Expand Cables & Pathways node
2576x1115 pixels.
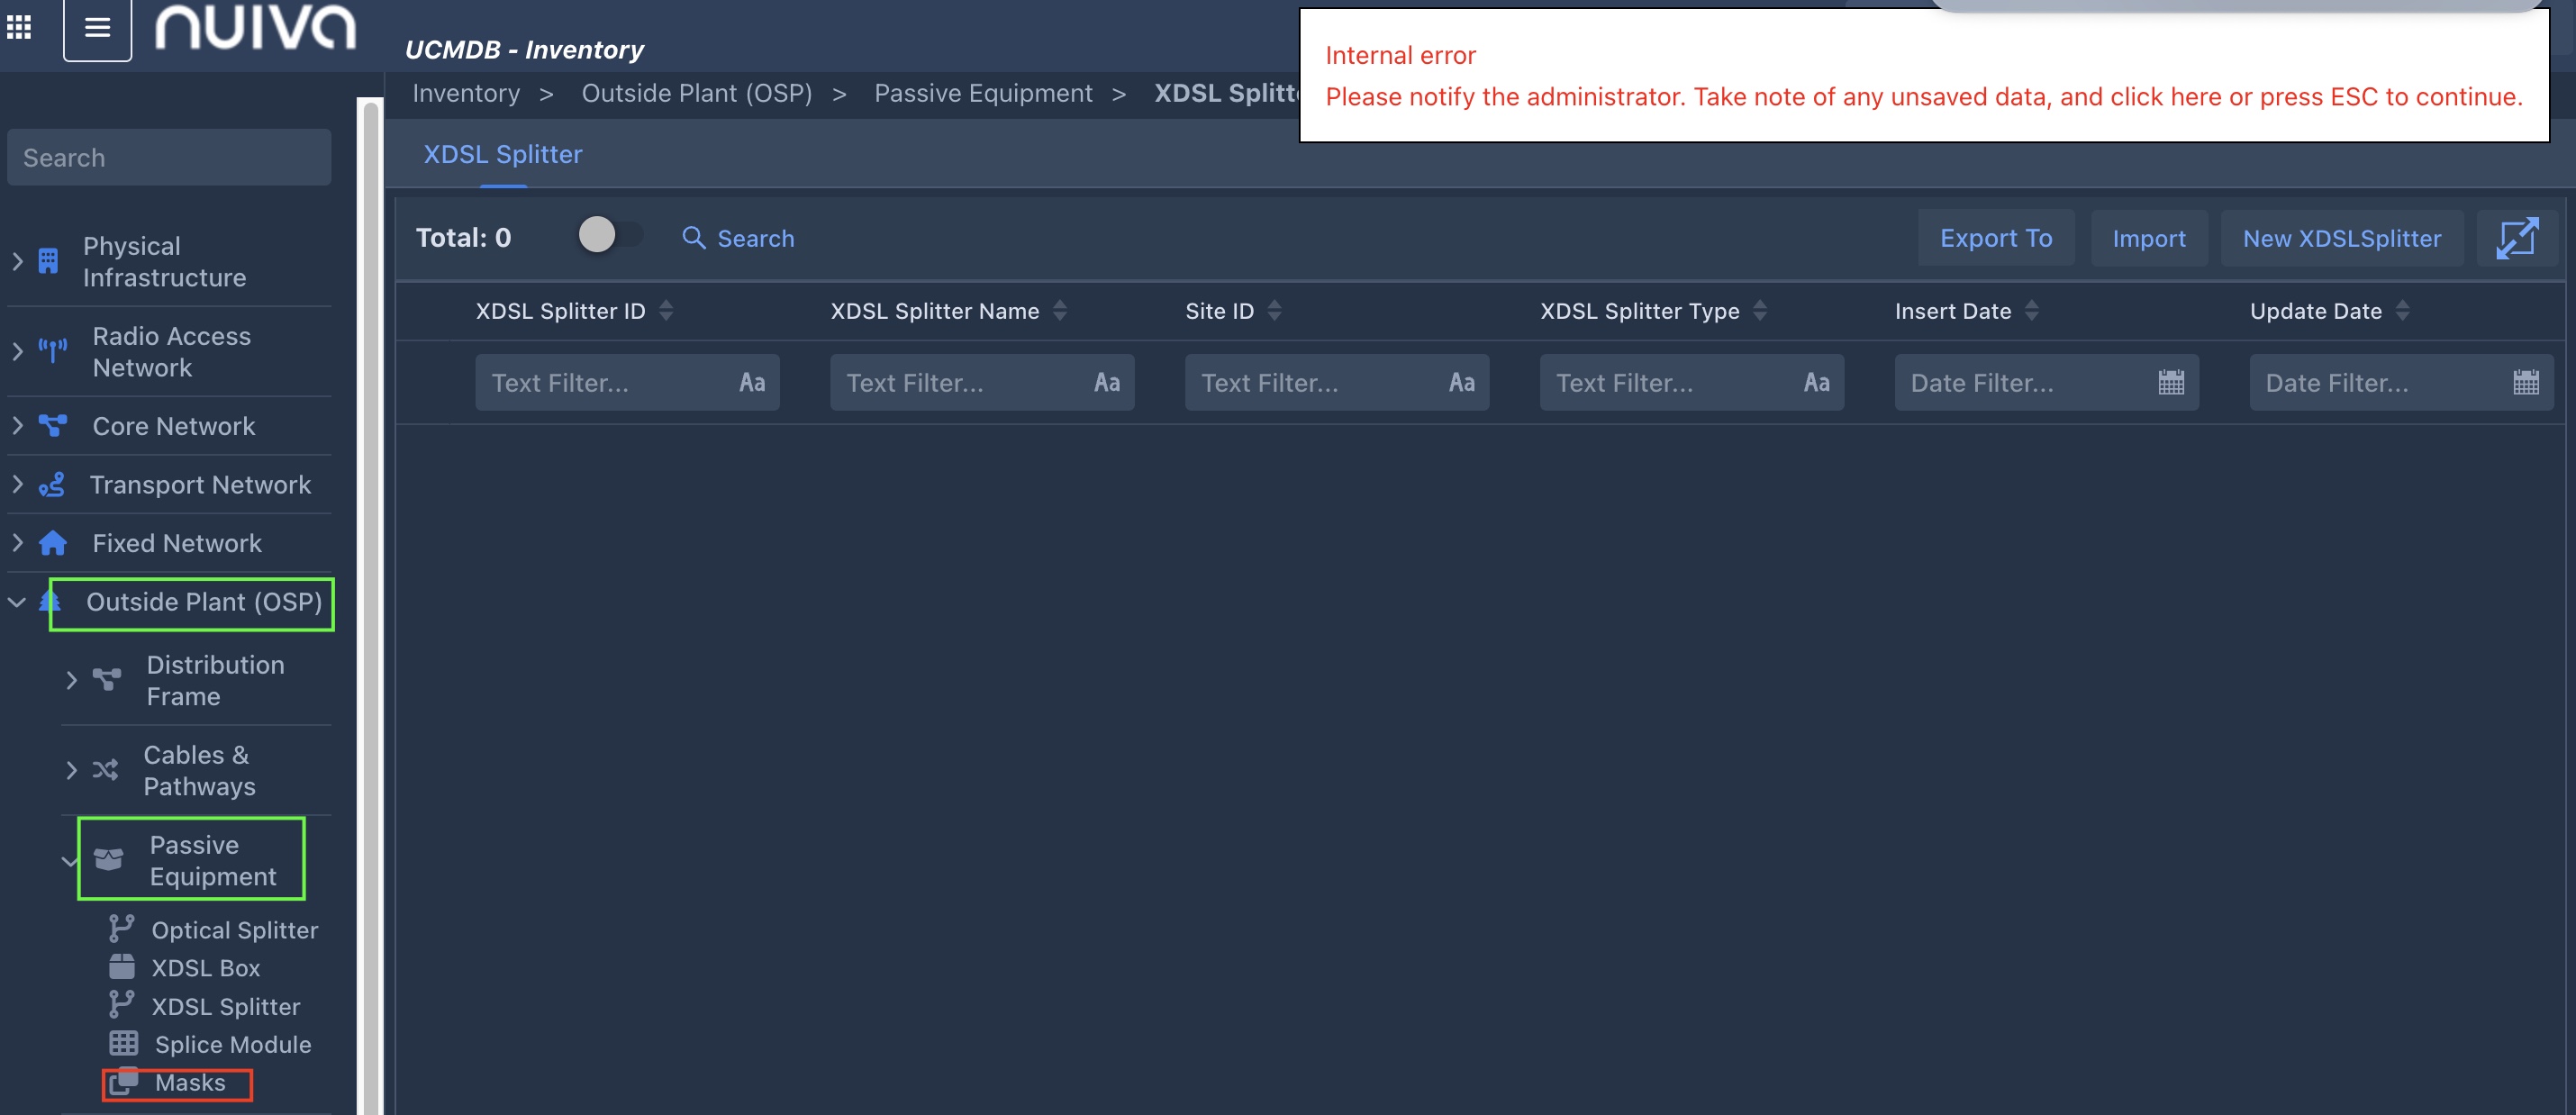pyautogui.click(x=71, y=770)
